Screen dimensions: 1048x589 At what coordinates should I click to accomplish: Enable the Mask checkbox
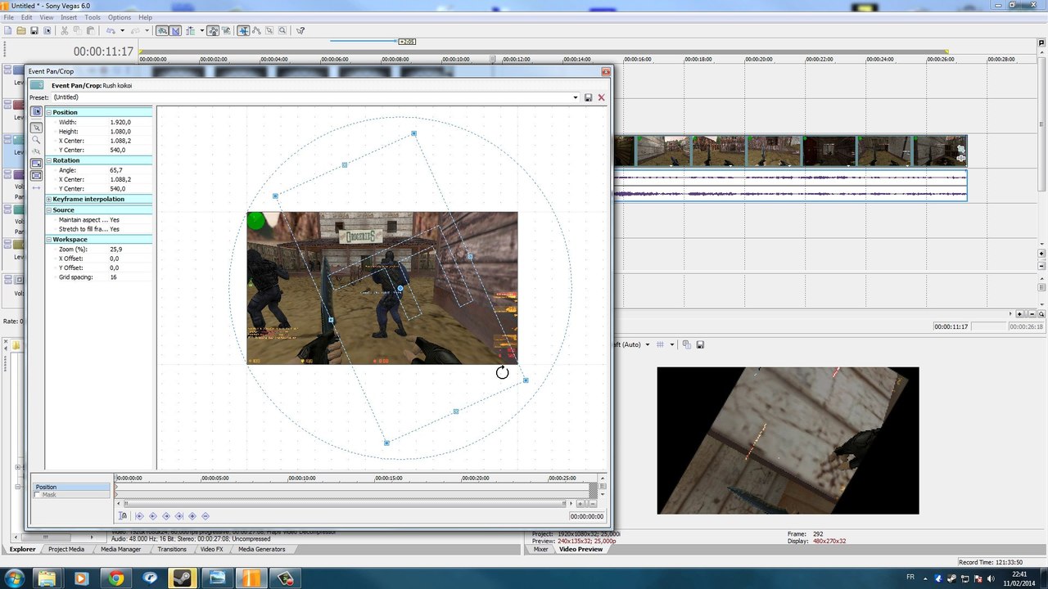[37, 495]
